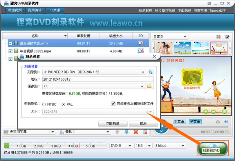This screenshot has height=161, width=235.
Task: Click the audio track icon
Action: [62, 132]
